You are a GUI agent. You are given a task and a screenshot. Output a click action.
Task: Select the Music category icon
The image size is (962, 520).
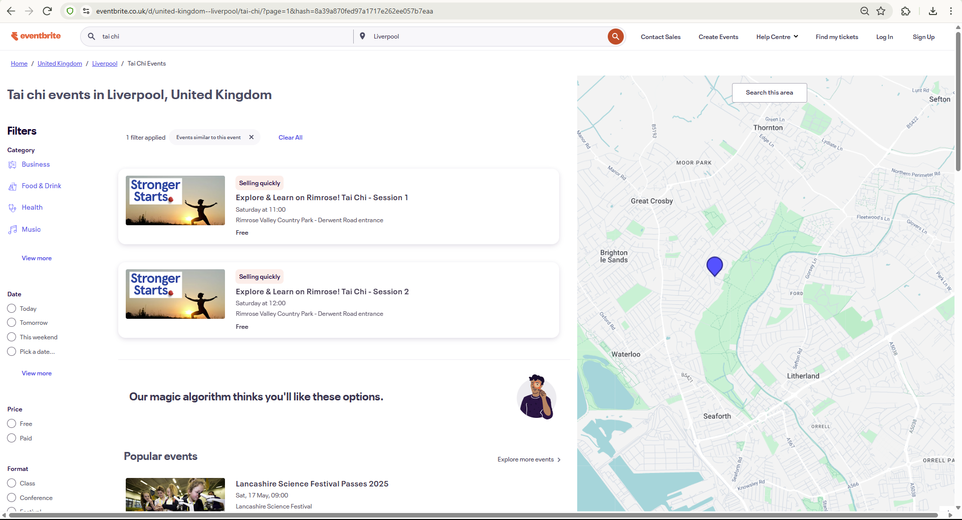[13, 230]
